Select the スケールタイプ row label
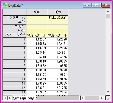113x103 pixels. 15,35
